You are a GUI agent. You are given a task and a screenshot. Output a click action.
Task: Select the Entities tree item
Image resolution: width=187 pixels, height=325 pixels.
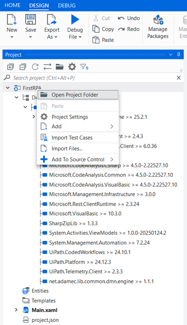click(x=40, y=291)
